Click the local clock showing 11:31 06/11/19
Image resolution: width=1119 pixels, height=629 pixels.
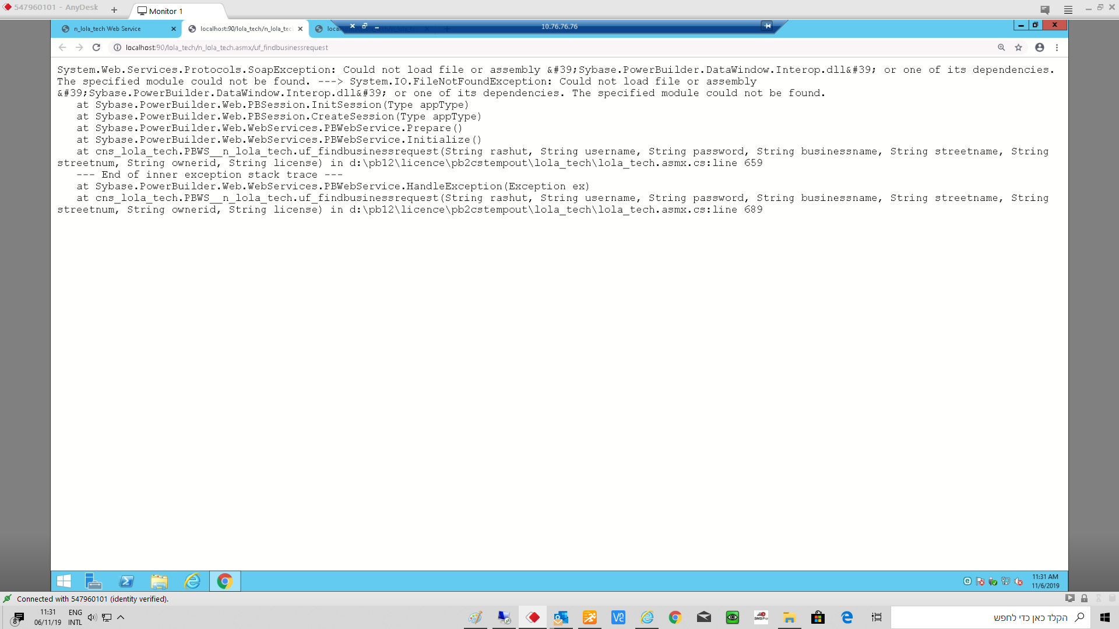tap(48, 617)
